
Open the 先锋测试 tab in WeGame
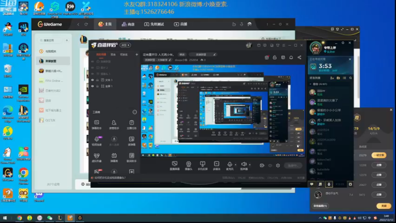click(154, 24)
